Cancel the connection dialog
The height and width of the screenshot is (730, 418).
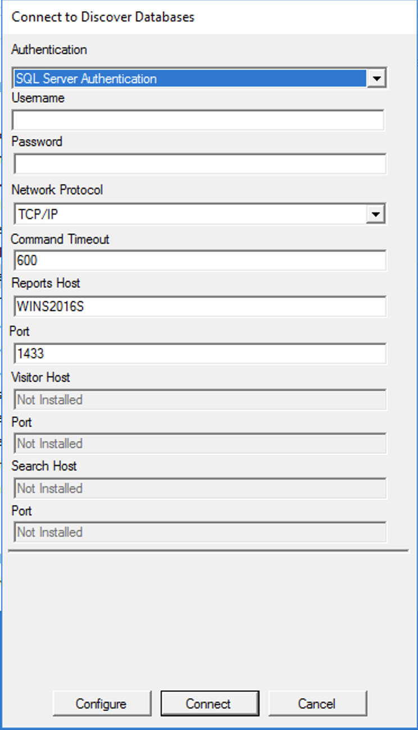pyautogui.click(x=317, y=704)
